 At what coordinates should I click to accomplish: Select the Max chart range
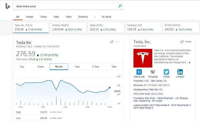pyautogui.click(x=114, y=67)
